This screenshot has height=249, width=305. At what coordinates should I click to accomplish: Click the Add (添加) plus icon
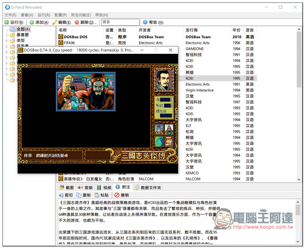[31, 22]
